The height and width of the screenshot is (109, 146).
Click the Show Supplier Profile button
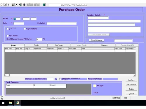[99, 35]
